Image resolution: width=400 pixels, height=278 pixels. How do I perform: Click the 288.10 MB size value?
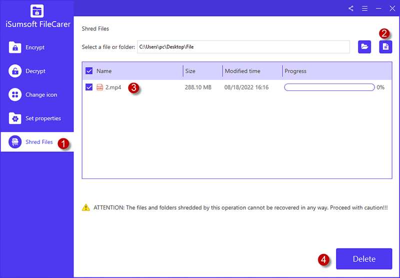point(198,87)
